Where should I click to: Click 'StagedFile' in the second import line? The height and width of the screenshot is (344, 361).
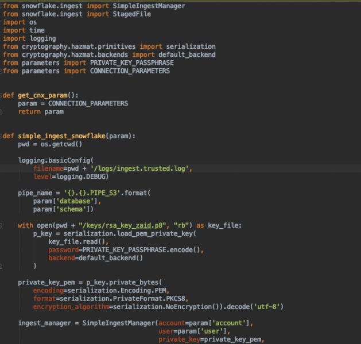click(131, 14)
